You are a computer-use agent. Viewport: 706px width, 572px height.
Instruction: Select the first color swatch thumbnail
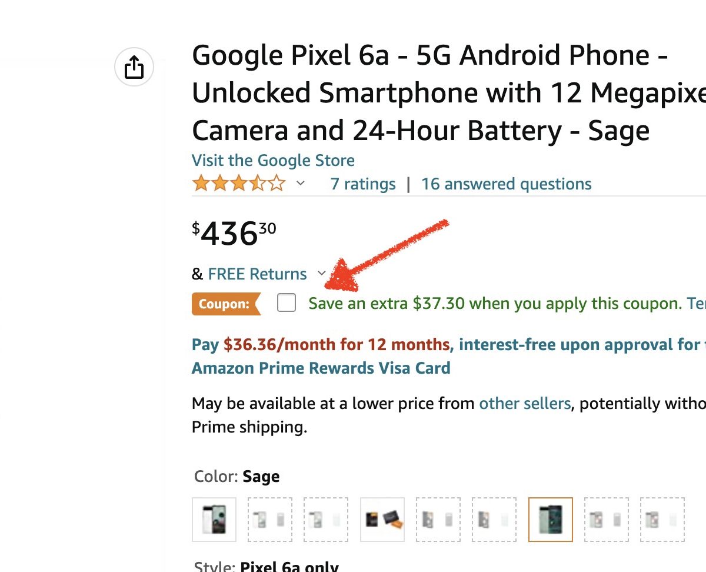(x=214, y=520)
